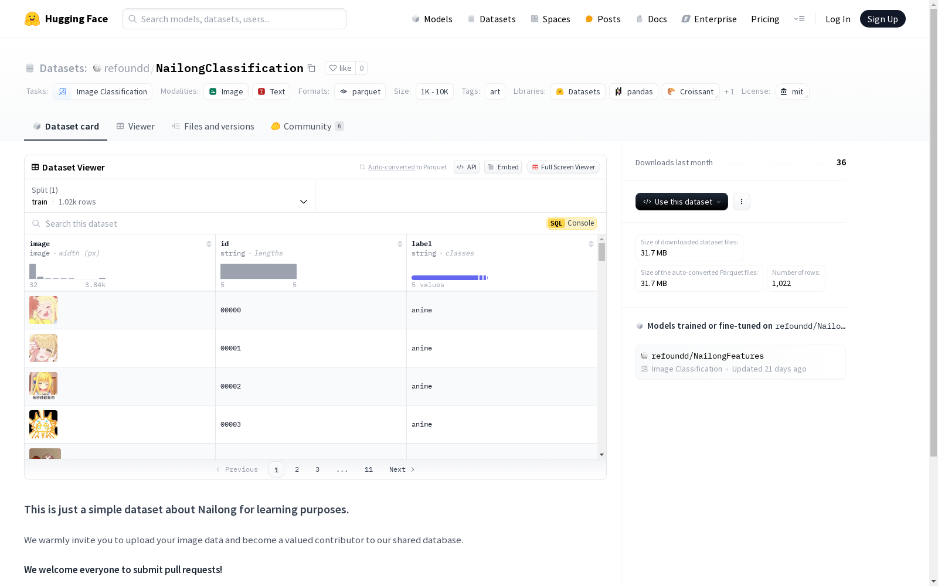
Task: Click the Hugging Face logo icon
Action: point(32,19)
